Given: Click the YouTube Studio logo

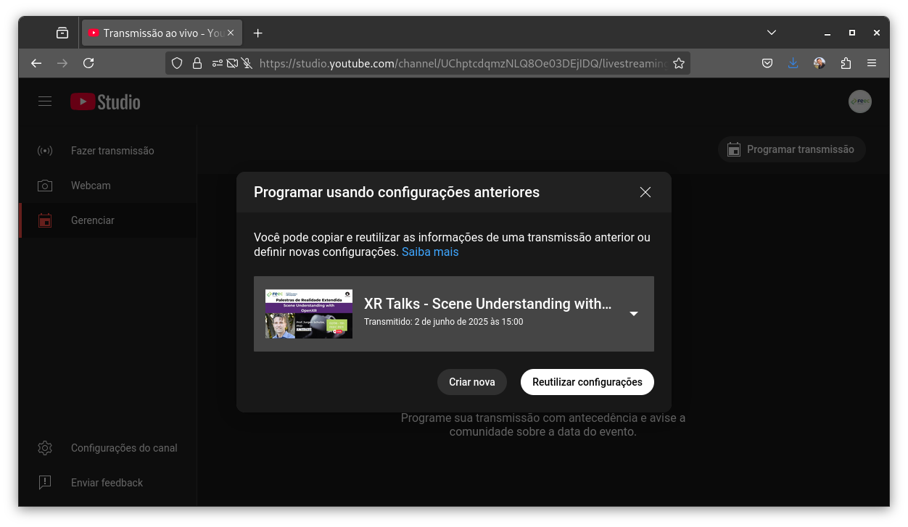Looking at the screenshot, I should click(105, 101).
